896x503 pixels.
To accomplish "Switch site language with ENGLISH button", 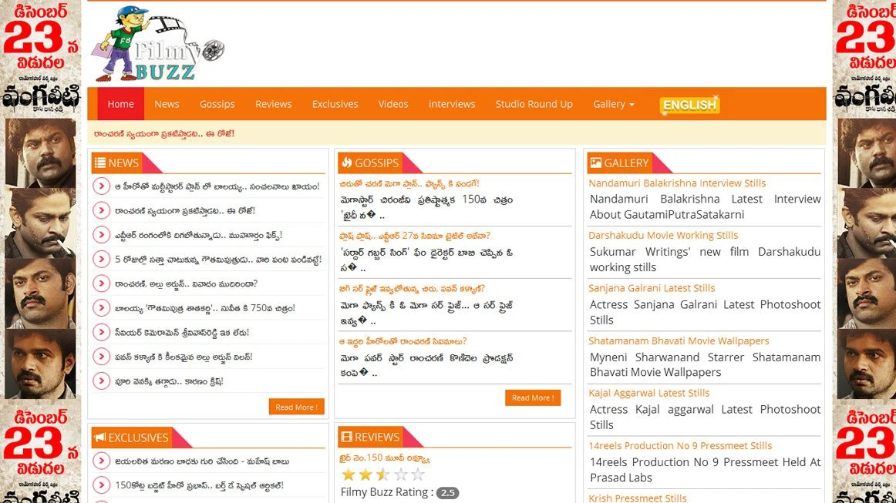I will click(x=689, y=105).
